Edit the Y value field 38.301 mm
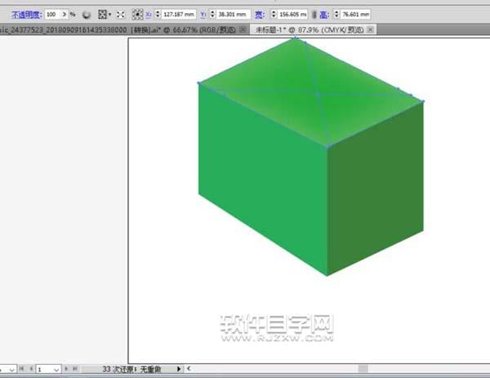Image resolution: width=490 pixels, height=378 pixels. (233, 15)
